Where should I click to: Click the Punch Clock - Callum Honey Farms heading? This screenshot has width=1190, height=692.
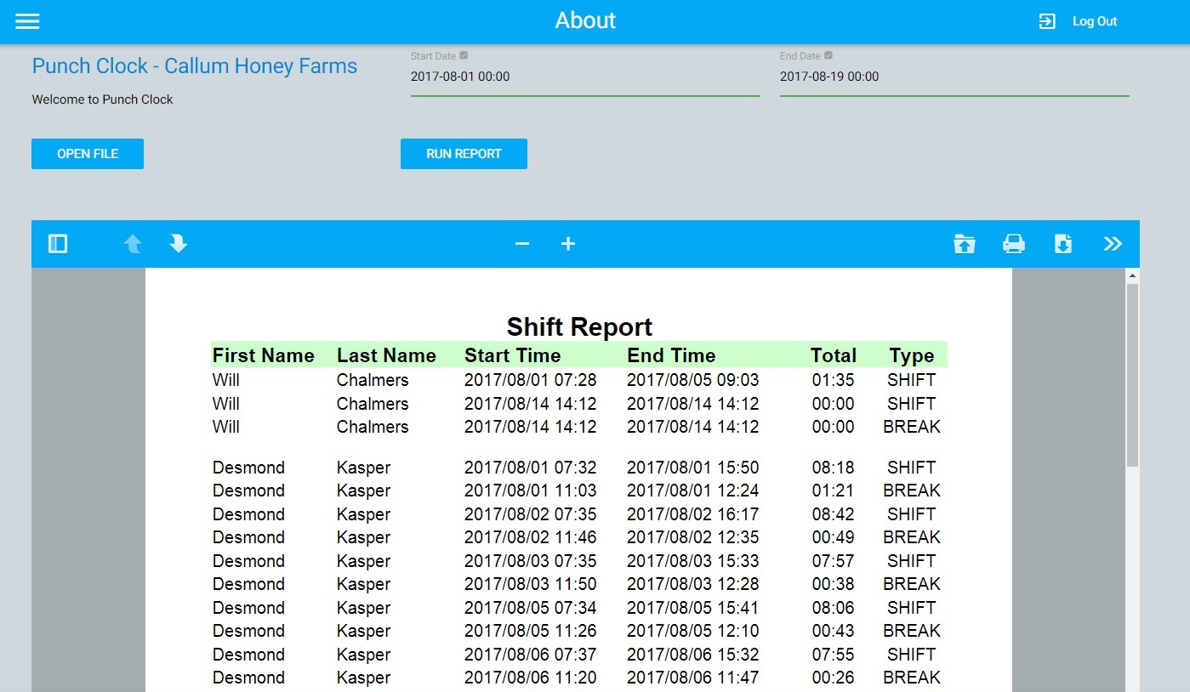pyautogui.click(x=195, y=66)
